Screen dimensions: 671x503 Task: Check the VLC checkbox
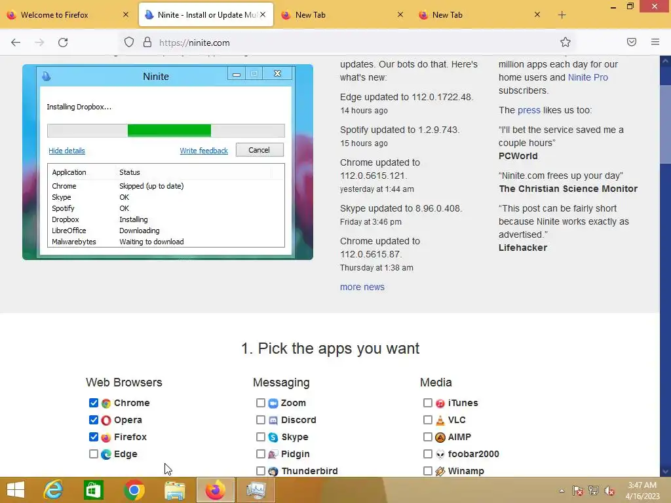click(x=427, y=420)
